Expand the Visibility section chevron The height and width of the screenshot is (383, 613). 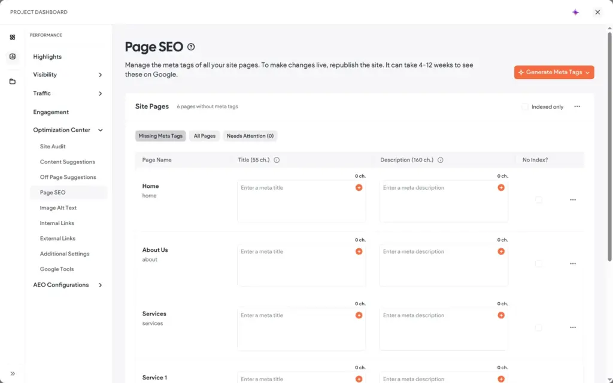[x=100, y=75]
